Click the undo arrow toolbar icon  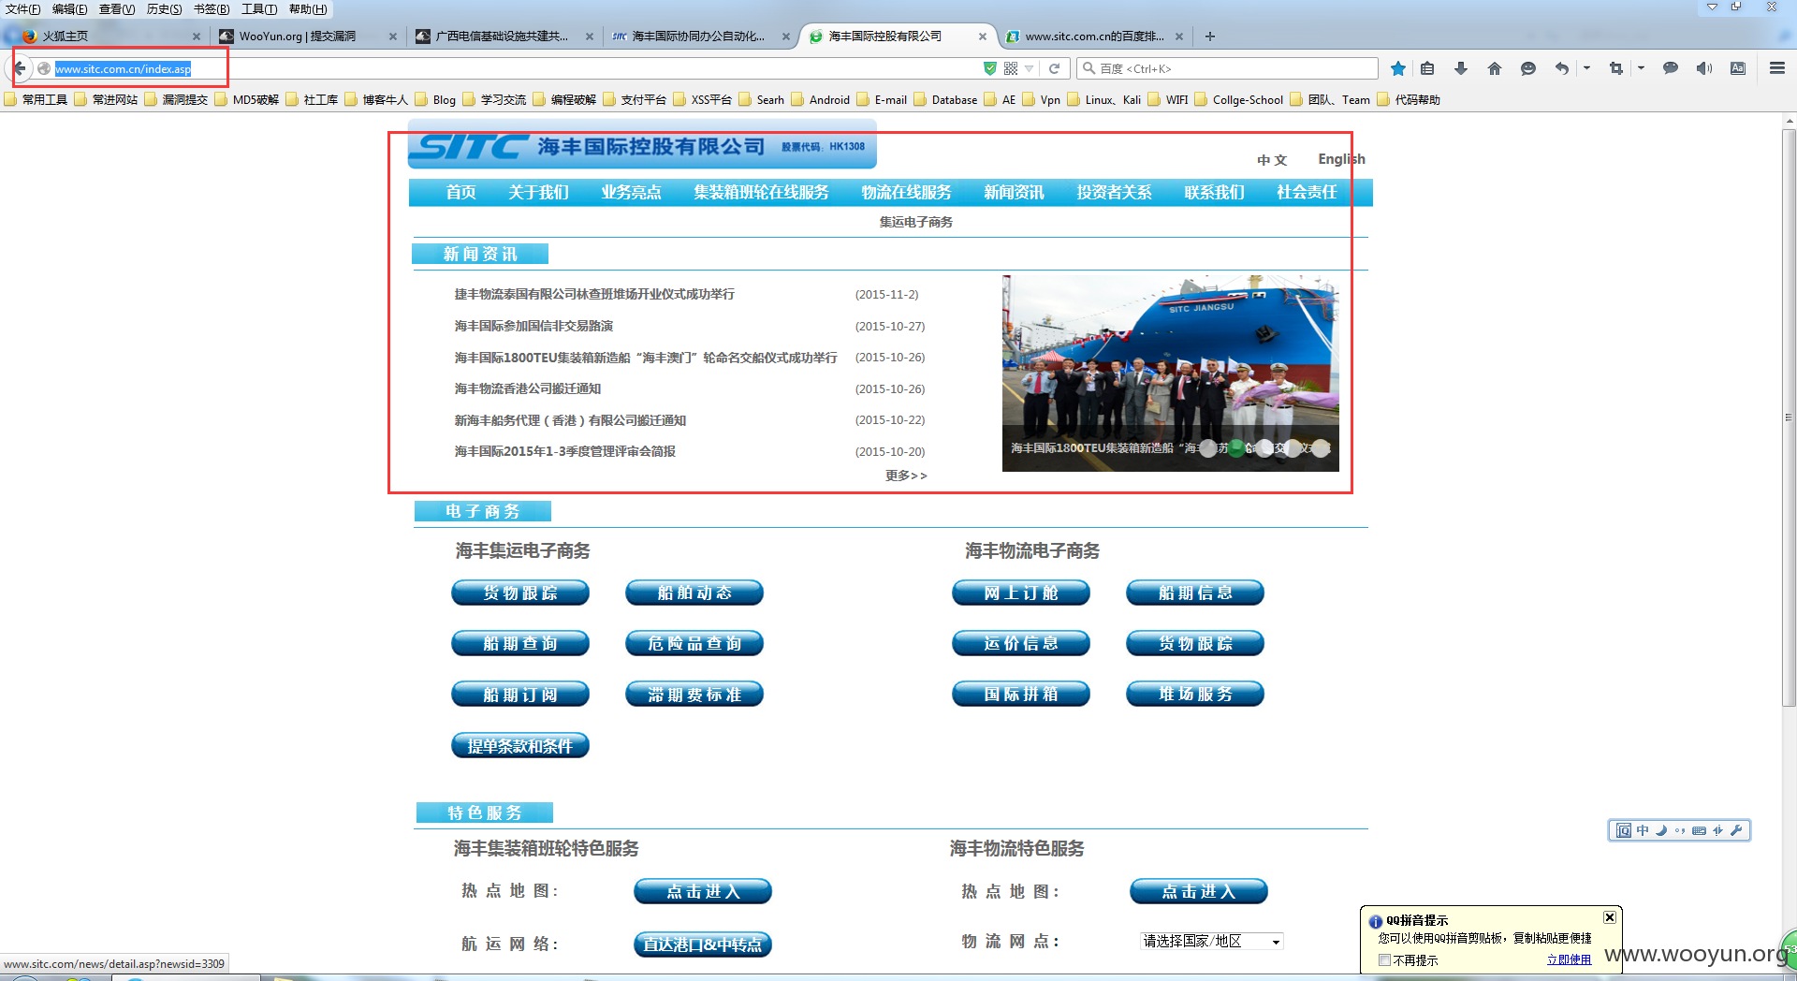click(1561, 68)
